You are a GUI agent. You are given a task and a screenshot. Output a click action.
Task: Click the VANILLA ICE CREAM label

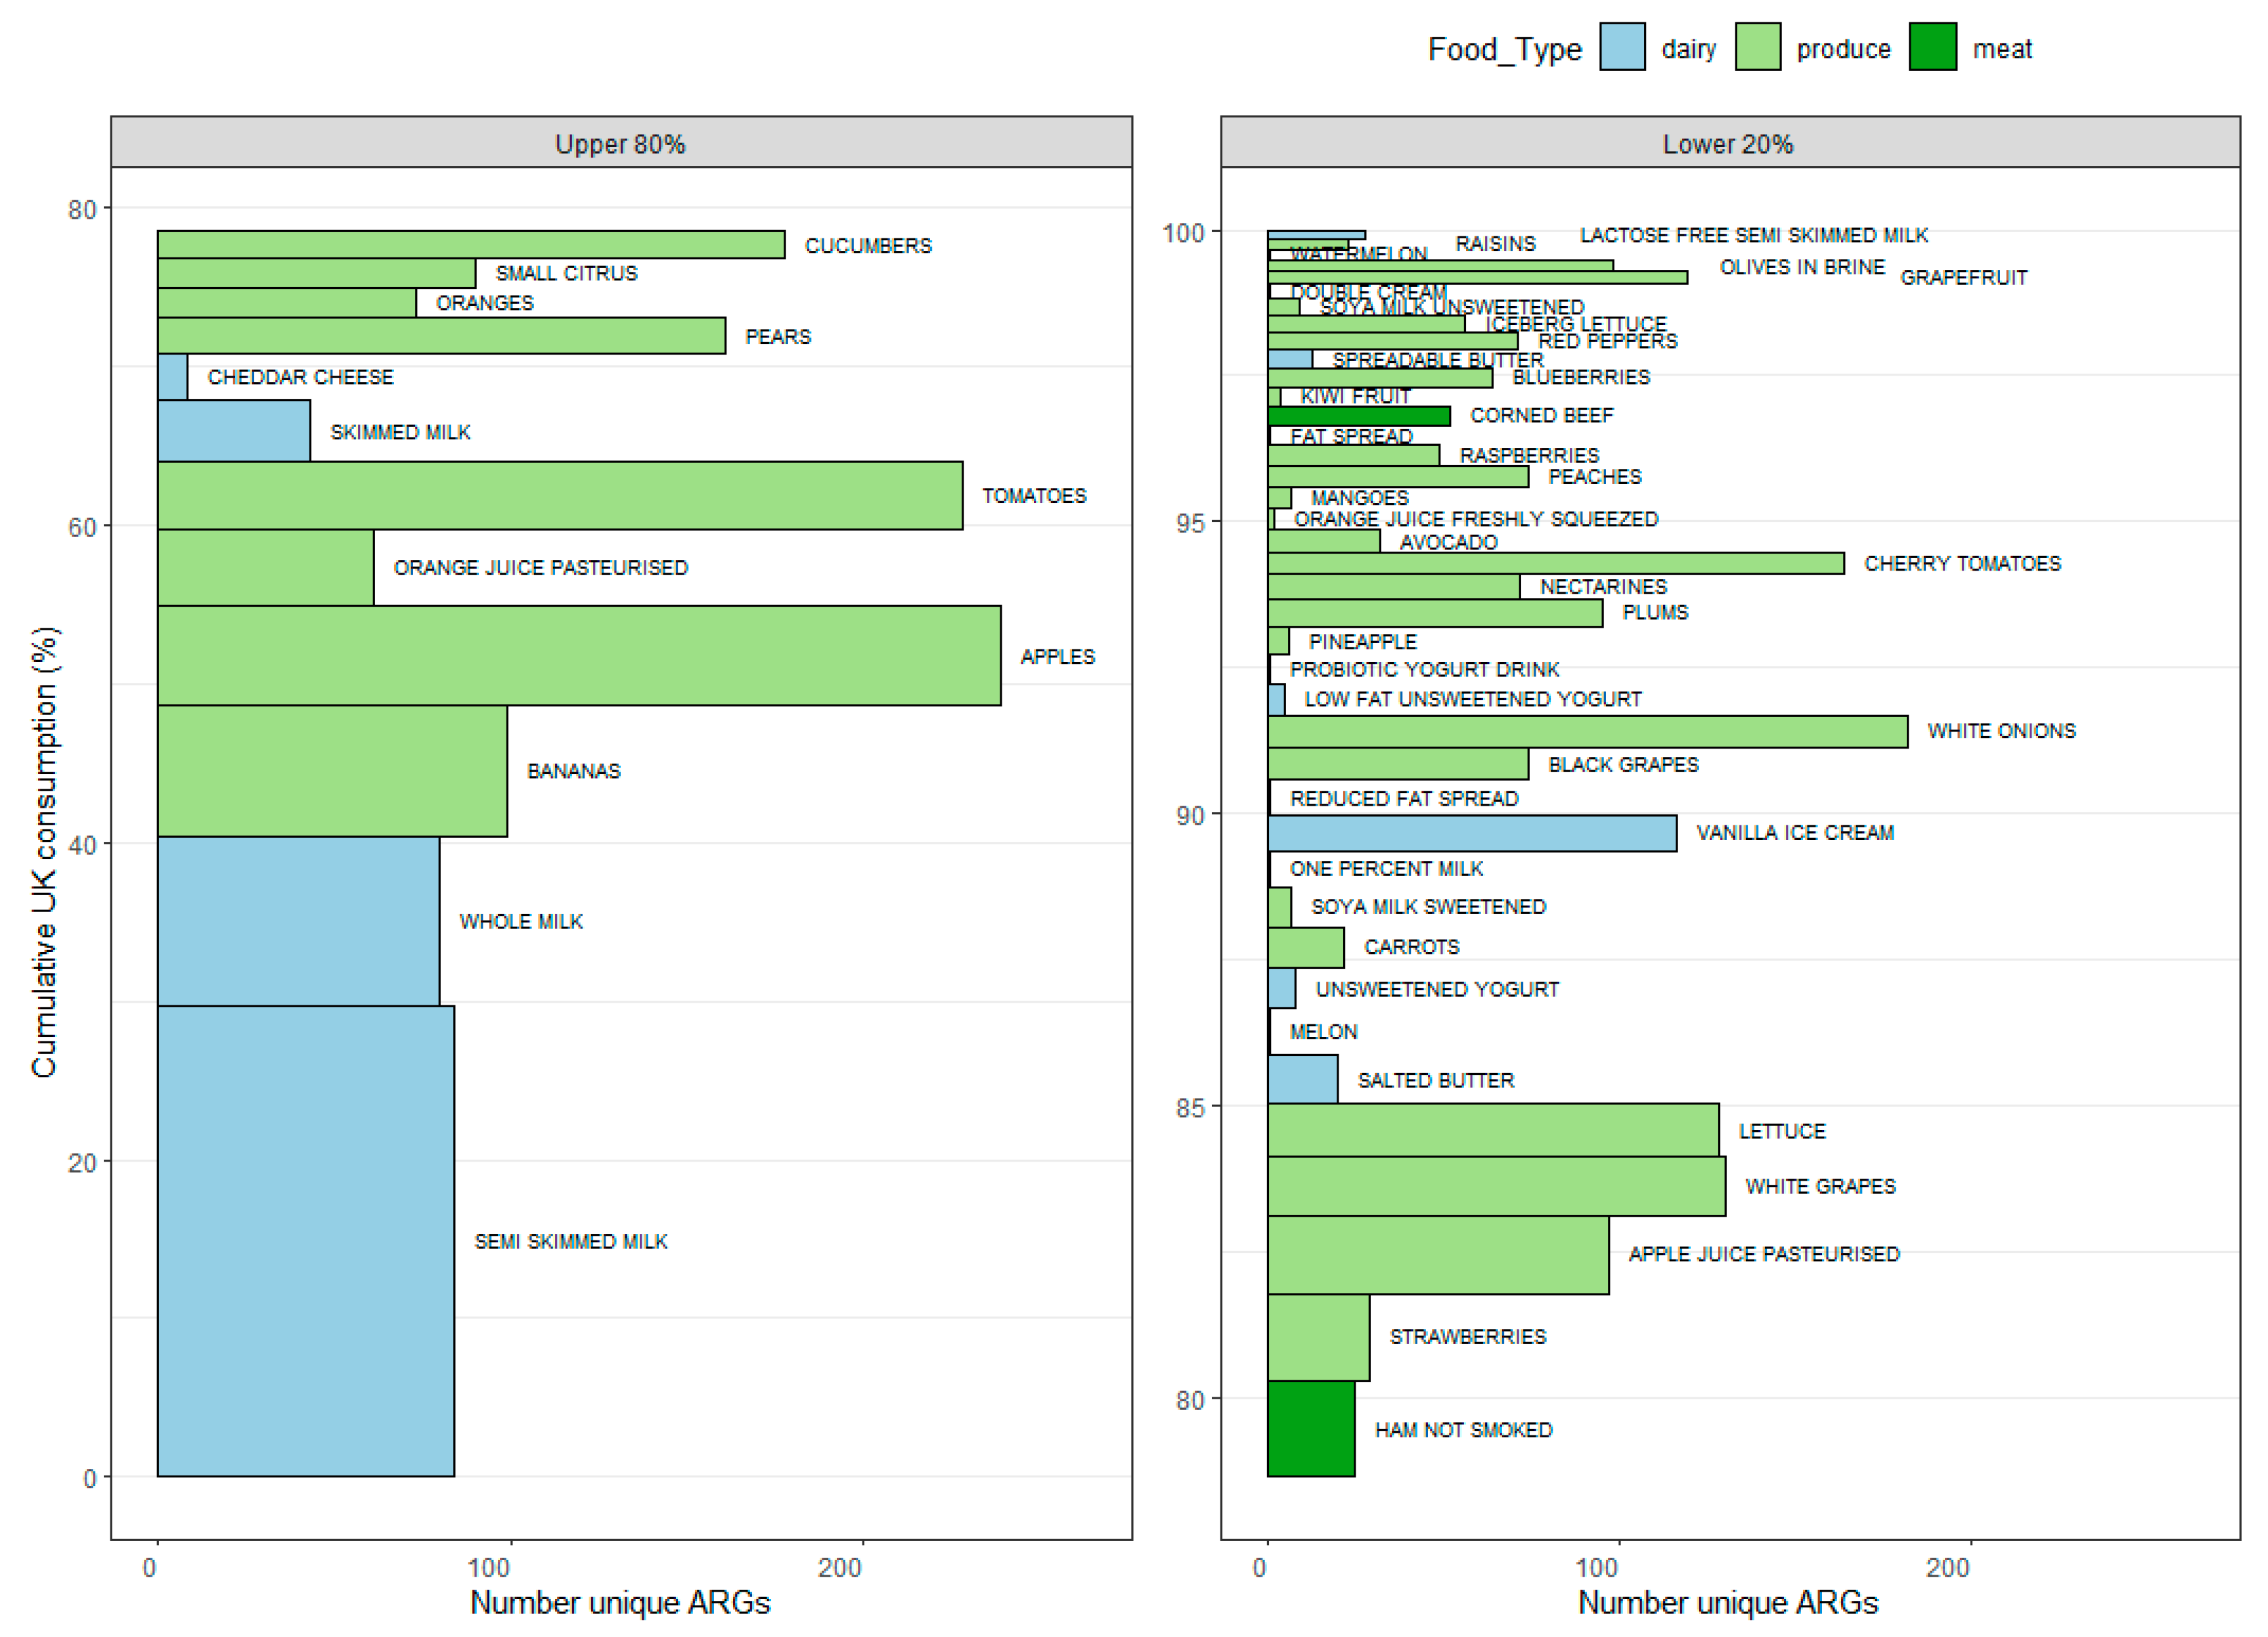tap(1795, 833)
